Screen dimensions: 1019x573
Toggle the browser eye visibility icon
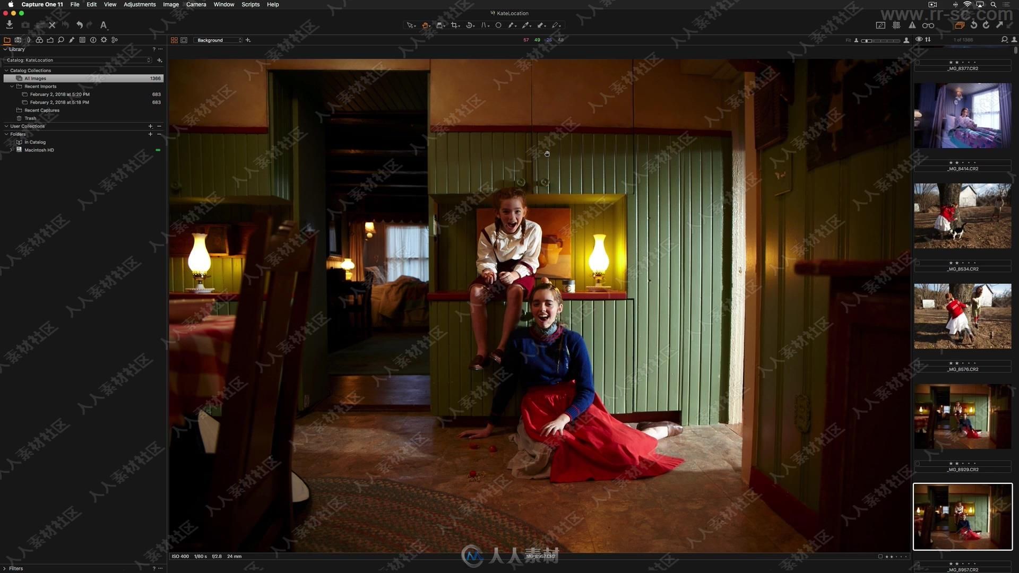pyautogui.click(x=919, y=39)
